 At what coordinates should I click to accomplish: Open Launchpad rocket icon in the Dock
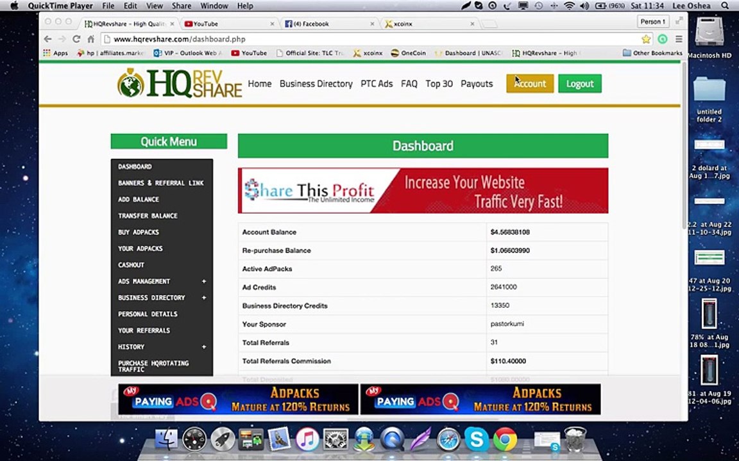223,439
